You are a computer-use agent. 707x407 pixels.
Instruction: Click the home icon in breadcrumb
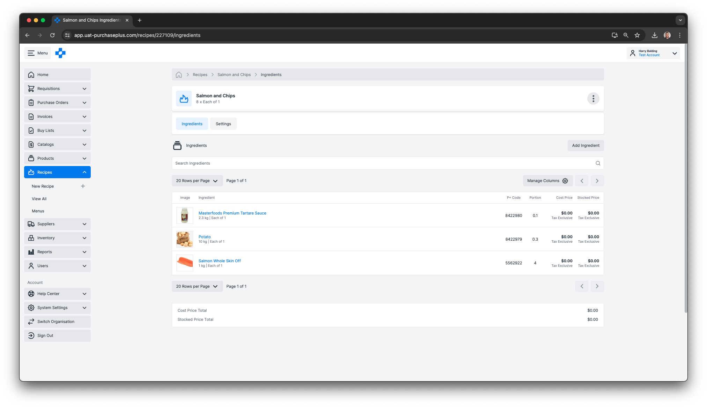point(179,75)
